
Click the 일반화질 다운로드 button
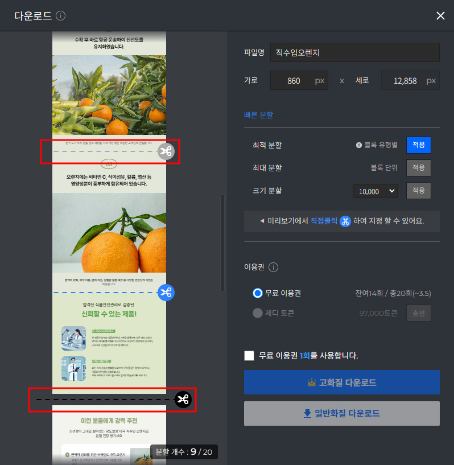point(342,413)
